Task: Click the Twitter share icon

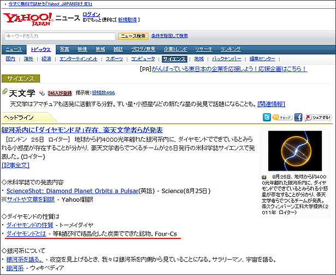Action: (267, 118)
